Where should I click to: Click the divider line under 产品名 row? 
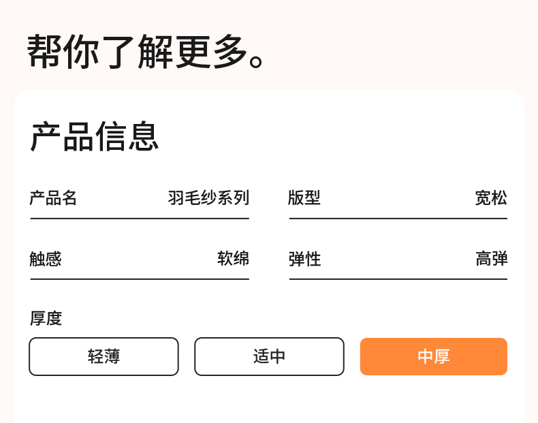[140, 219]
